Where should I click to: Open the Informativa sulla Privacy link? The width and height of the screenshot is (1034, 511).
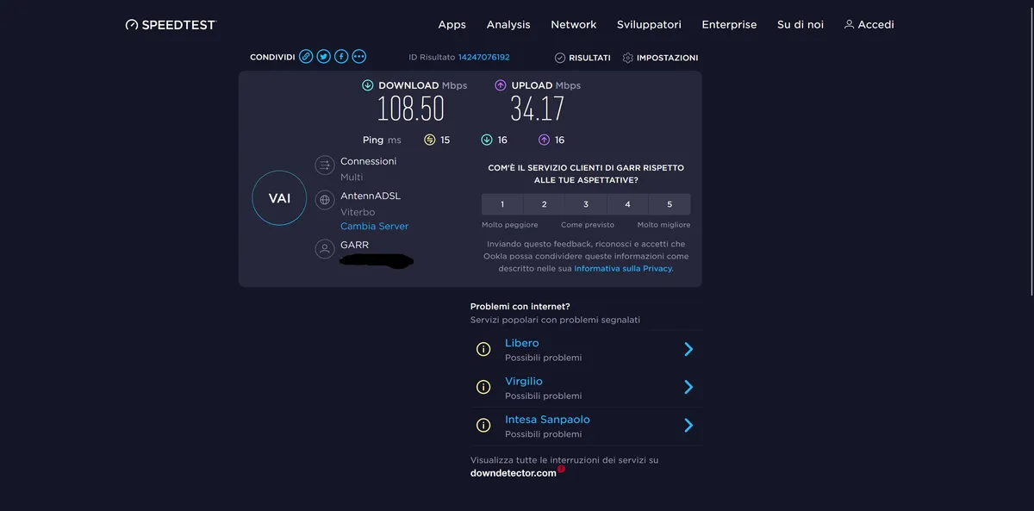(623, 269)
